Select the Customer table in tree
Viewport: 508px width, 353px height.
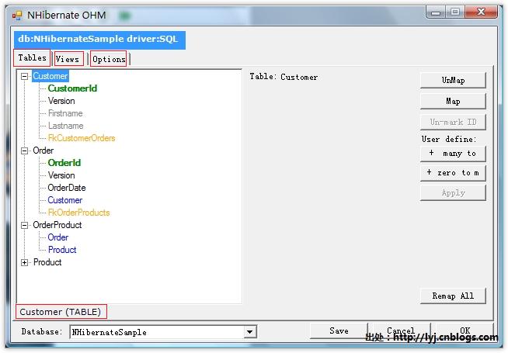50,76
